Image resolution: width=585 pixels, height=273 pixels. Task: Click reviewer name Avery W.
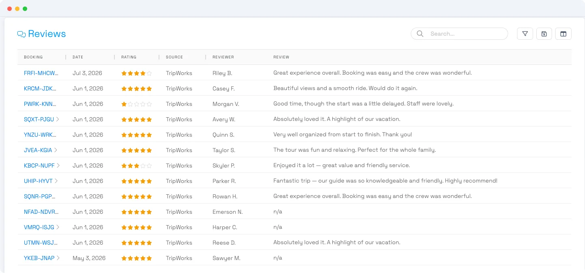pos(224,119)
